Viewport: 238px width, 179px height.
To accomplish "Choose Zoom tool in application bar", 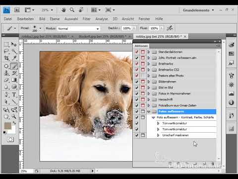I will (72, 10).
